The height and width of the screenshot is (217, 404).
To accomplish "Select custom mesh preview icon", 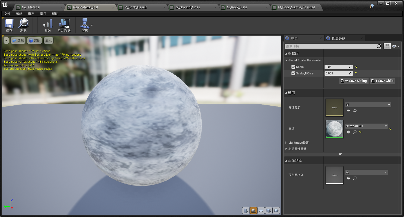I will [x=276, y=210].
